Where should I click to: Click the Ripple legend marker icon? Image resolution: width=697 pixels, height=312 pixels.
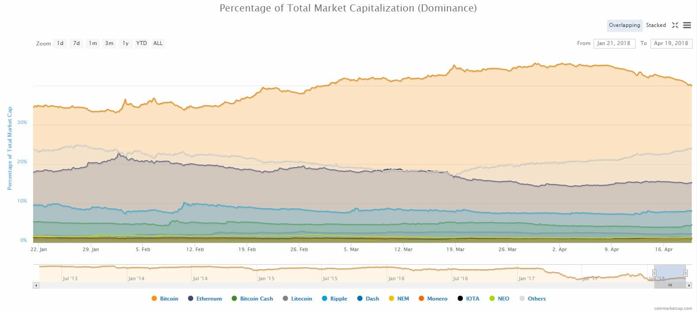point(324,299)
